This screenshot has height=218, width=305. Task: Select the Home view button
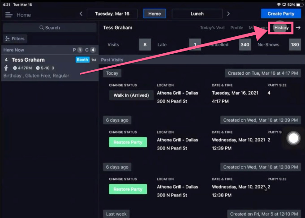[155, 13]
